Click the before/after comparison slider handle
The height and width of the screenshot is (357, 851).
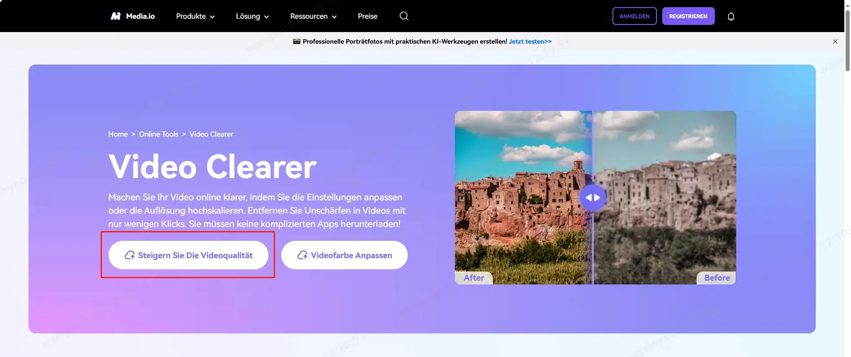point(593,198)
